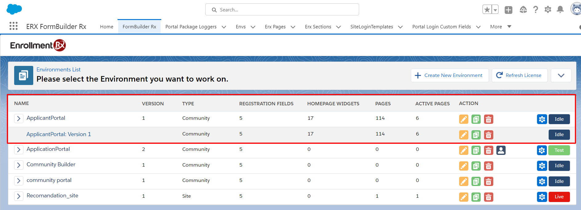The image size is (581, 210).
Task: Delete the Recomandation_site environment via trash icon
Action: pos(488,197)
